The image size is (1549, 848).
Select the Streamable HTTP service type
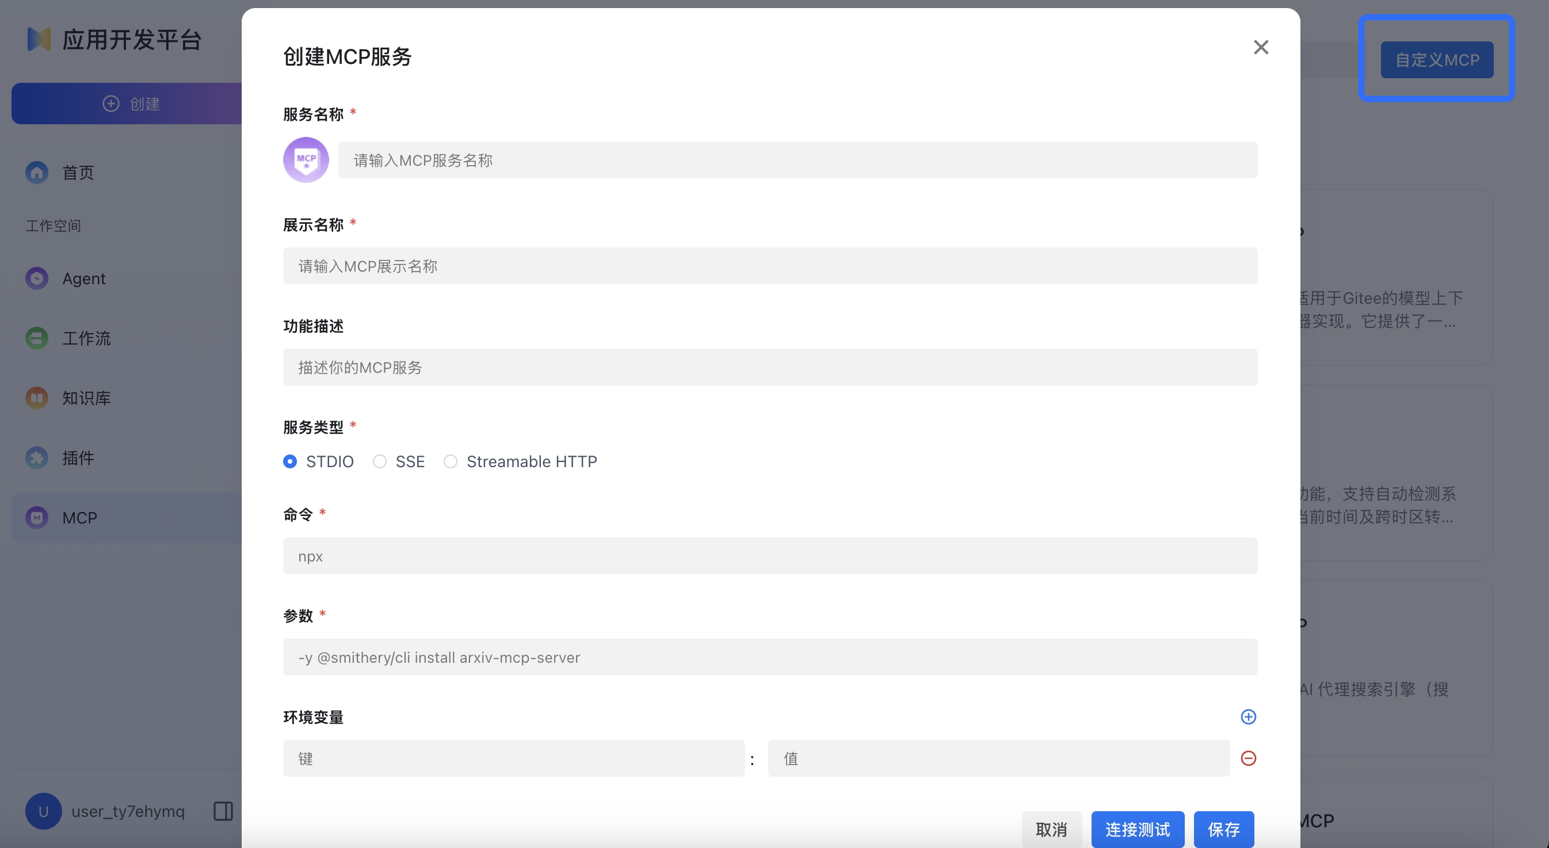point(451,461)
